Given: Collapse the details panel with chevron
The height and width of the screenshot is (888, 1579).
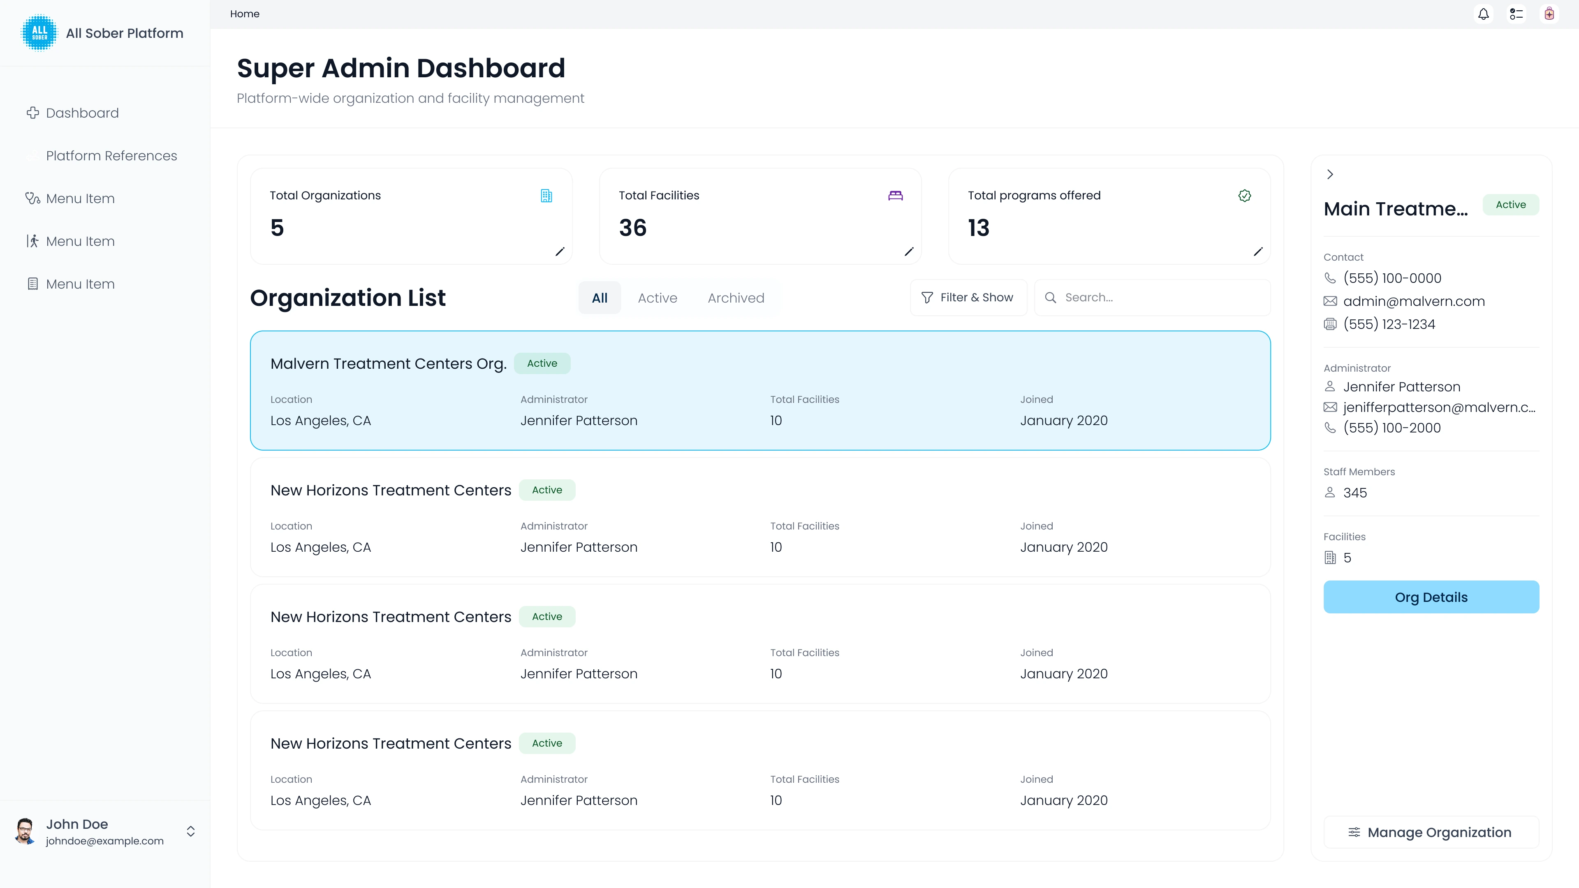Looking at the screenshot, I should coord(1330,175).
